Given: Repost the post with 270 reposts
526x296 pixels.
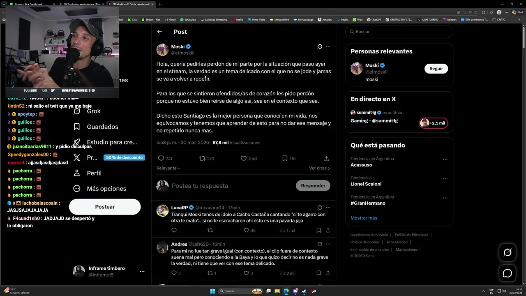Looking at the screenshot, I should point(207,158).
